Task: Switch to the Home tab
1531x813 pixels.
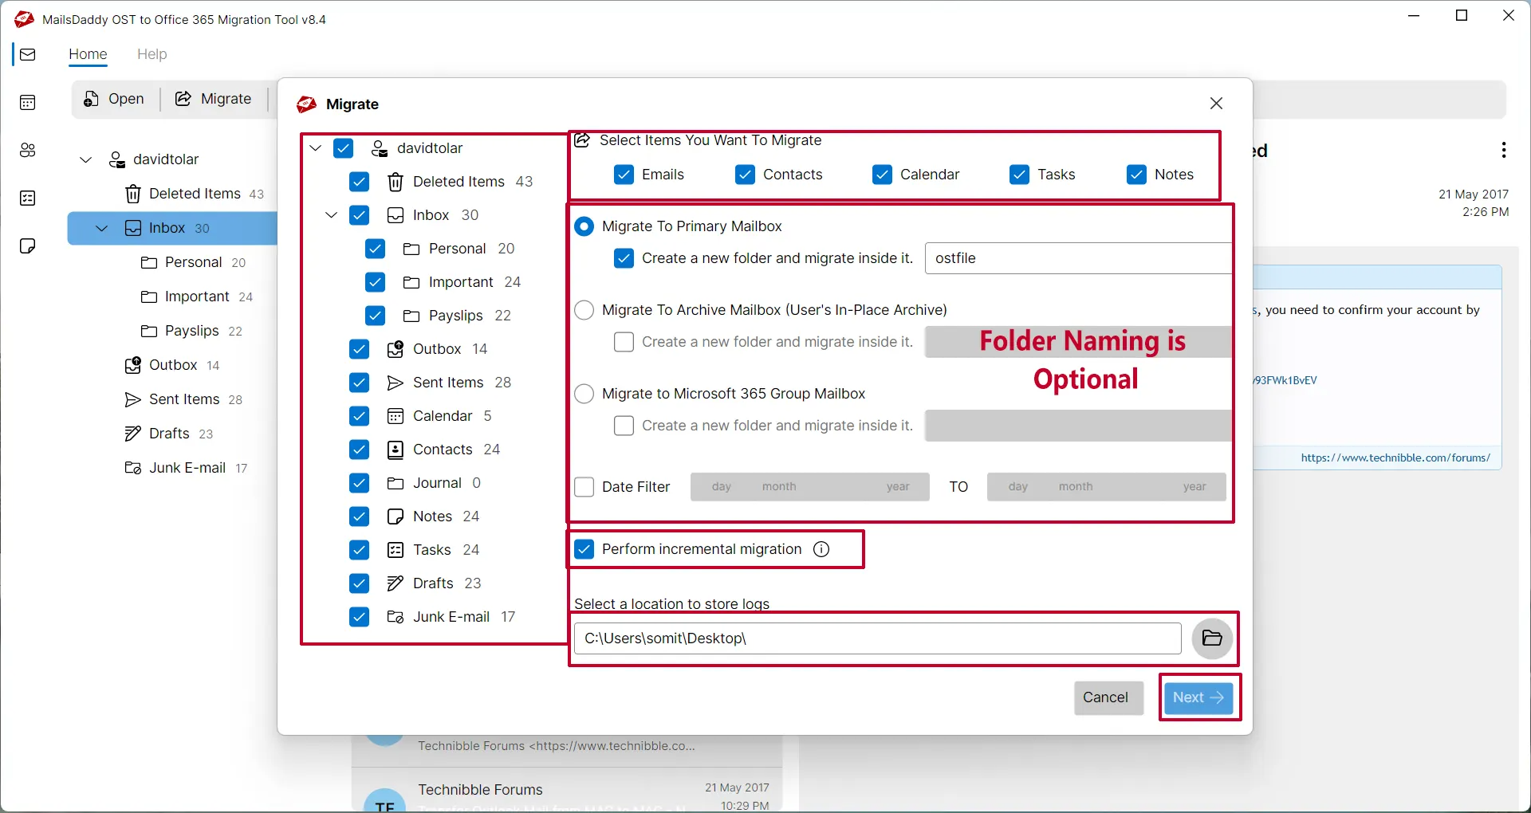Action: [88, 54]
